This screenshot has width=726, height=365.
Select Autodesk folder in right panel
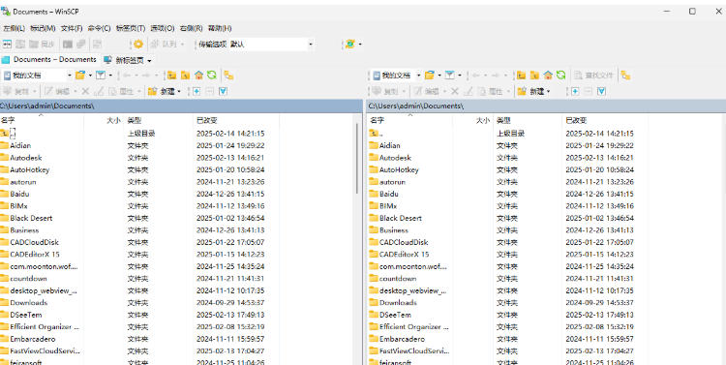coord(395,158)
